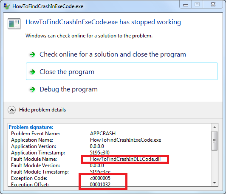Click the Problem signature heading

pos(31,127)
